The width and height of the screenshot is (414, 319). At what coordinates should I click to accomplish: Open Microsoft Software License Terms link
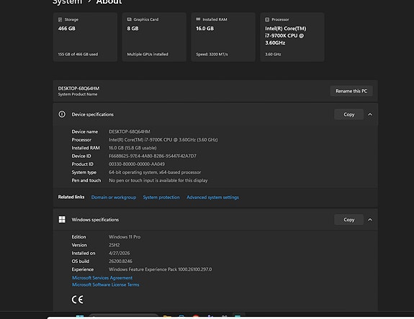(x=106, y=285)
